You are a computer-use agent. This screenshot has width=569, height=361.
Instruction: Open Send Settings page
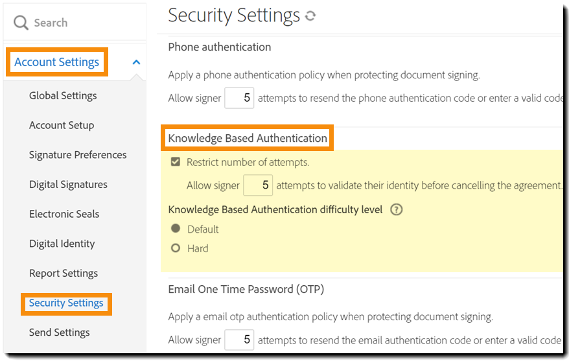tap(60, 332)
